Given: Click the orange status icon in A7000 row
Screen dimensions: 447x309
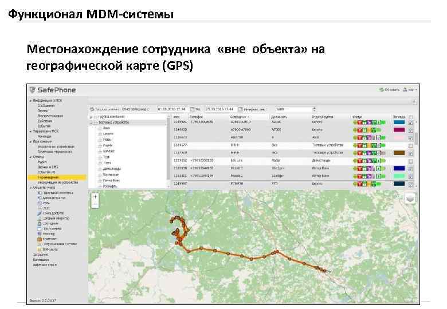Looking at the screenshot, I should tap(369, 130).
